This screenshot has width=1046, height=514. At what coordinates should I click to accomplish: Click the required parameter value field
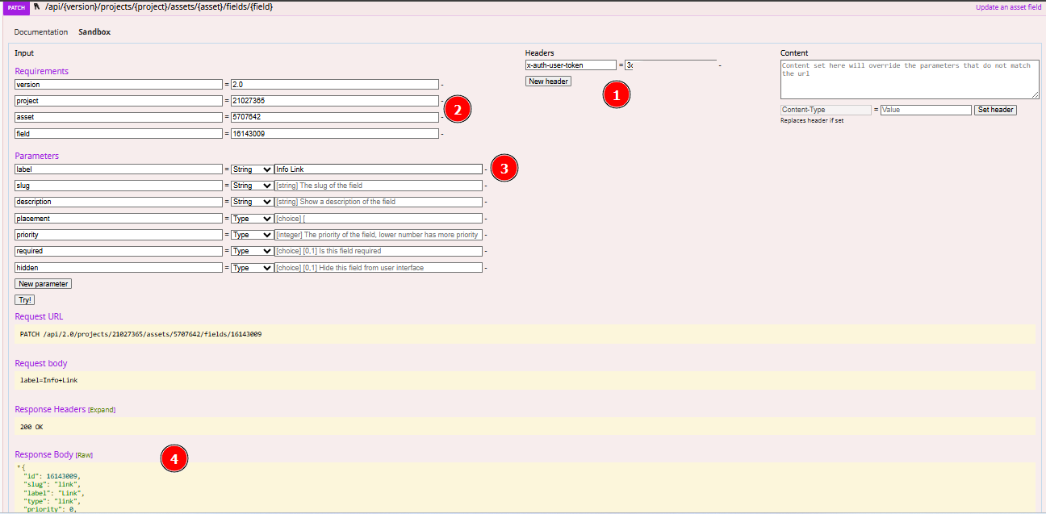pos(379,251)
